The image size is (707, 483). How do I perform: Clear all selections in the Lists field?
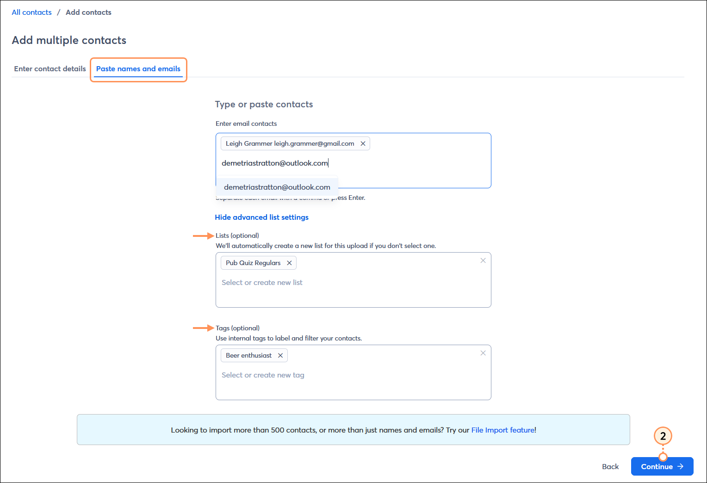[483, 260]
